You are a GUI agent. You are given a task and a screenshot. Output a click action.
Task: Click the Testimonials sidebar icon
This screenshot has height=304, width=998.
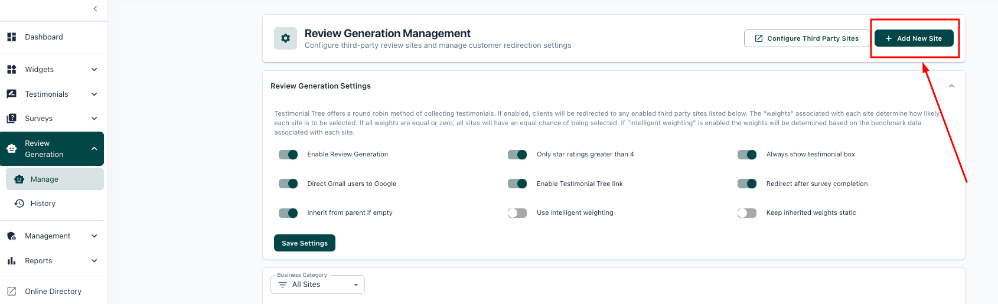click(11, 94)
